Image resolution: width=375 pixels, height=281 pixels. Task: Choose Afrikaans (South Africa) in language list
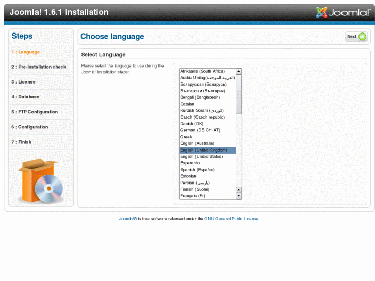207,71
